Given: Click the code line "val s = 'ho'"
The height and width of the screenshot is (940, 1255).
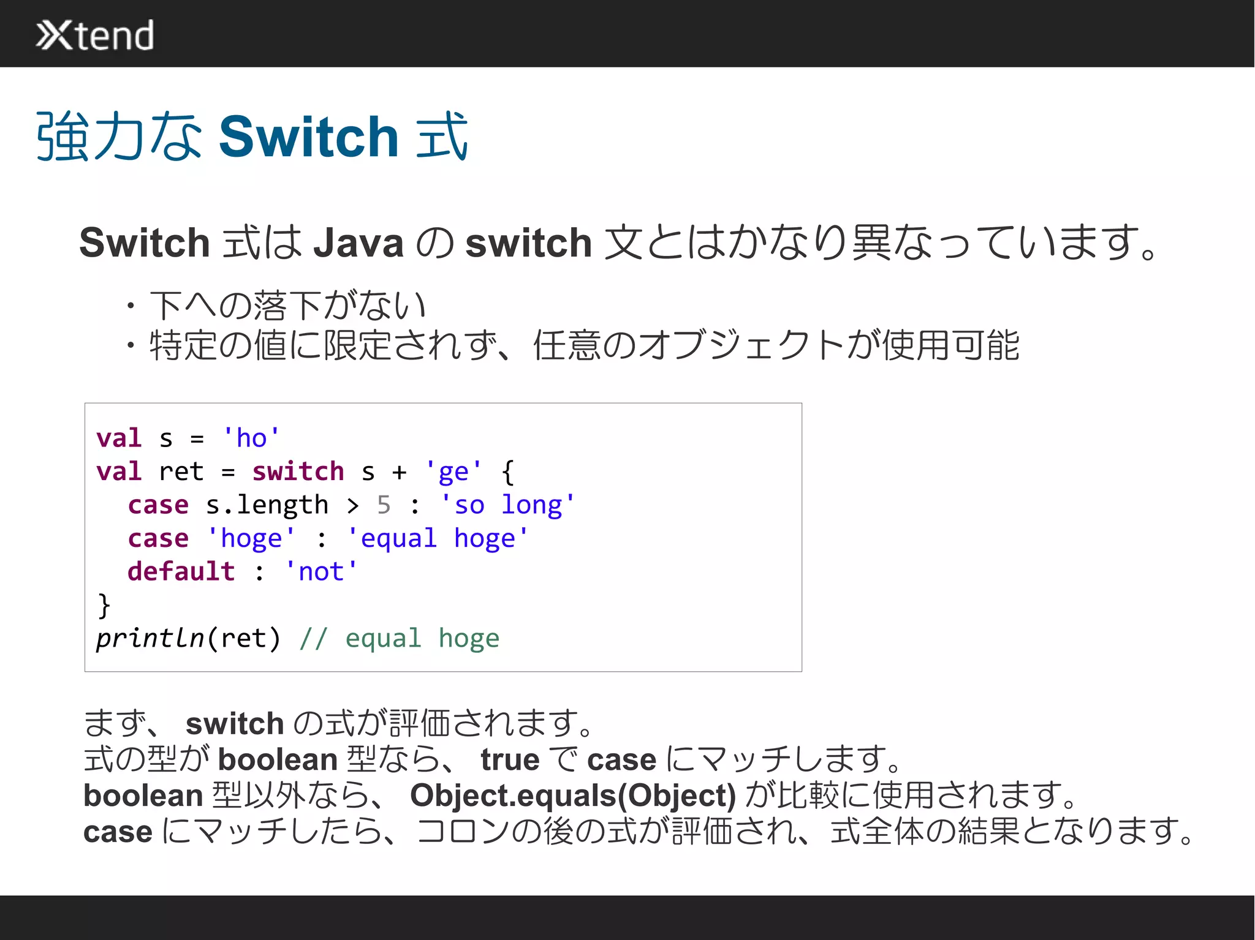Looking at the screenshot, I should [x=188, y=438].
